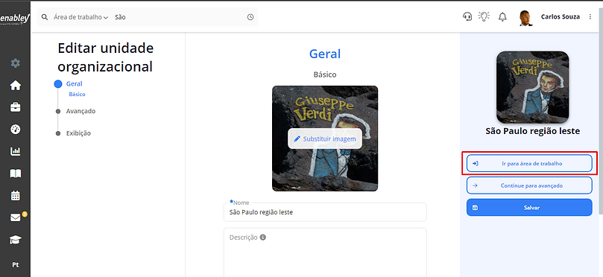603x277 pixels.
Task: Click São Paulo região leste title
Action: (533, 131)
